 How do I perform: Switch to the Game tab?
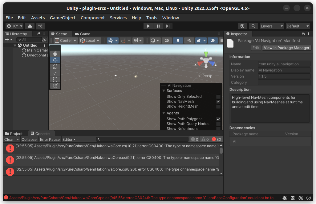pos(83,34)
